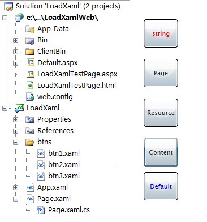Click the Properties folder icon

30,119
